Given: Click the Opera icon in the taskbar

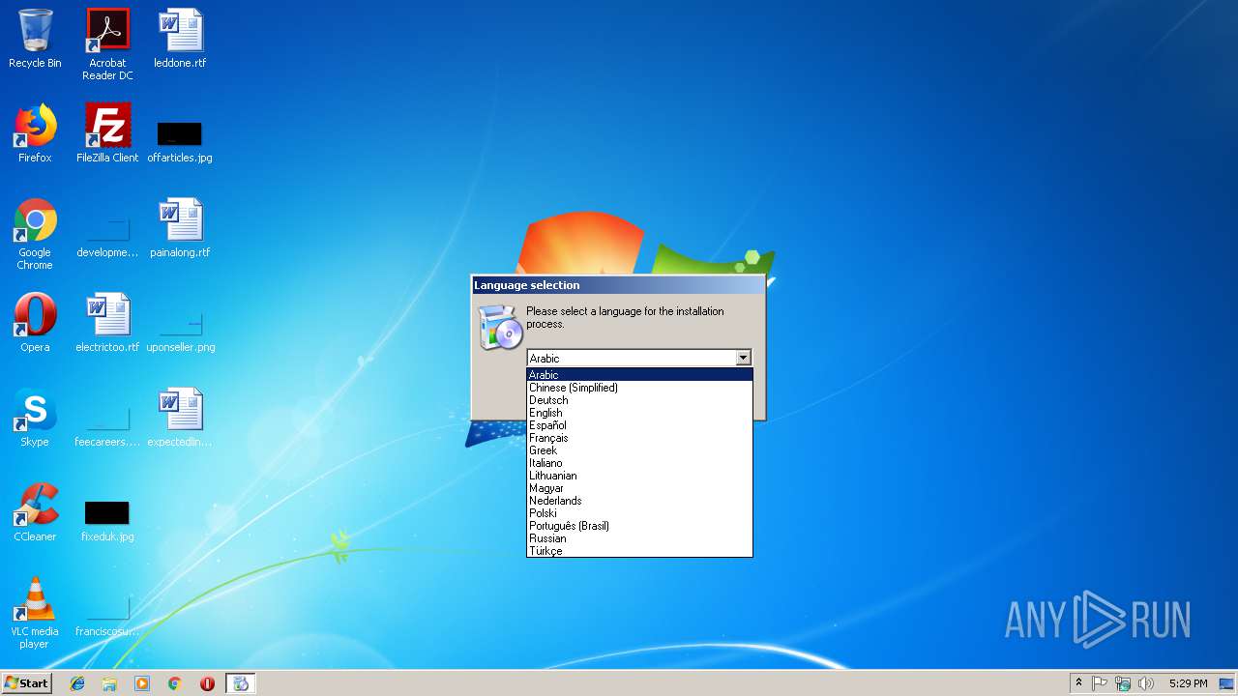Looking at the screenshot, I should tap(207, 683).
